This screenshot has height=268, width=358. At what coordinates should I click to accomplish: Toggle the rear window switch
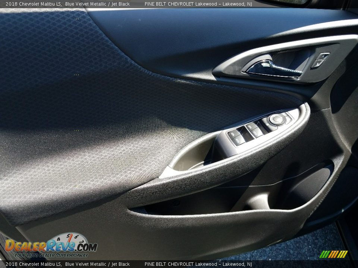point(238,140)
